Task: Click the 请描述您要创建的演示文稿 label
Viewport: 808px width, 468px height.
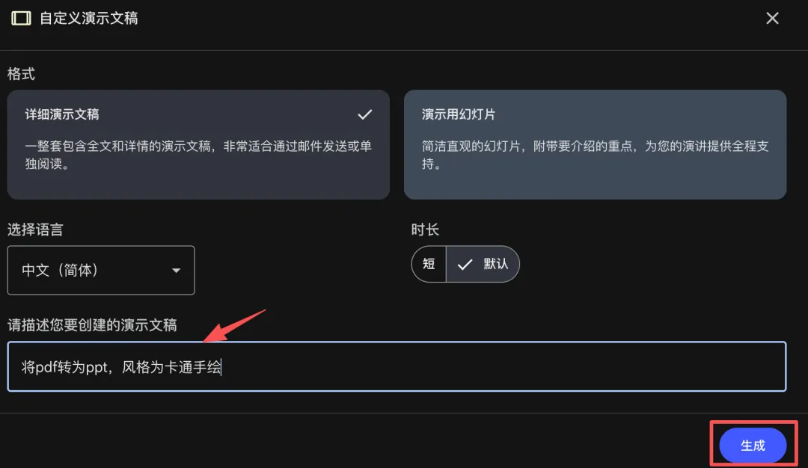Action: (x=92, y=325)
